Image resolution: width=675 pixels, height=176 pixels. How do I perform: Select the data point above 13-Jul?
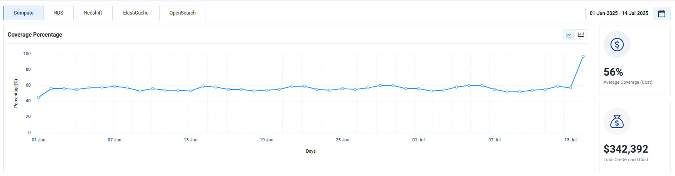[570, 88]
